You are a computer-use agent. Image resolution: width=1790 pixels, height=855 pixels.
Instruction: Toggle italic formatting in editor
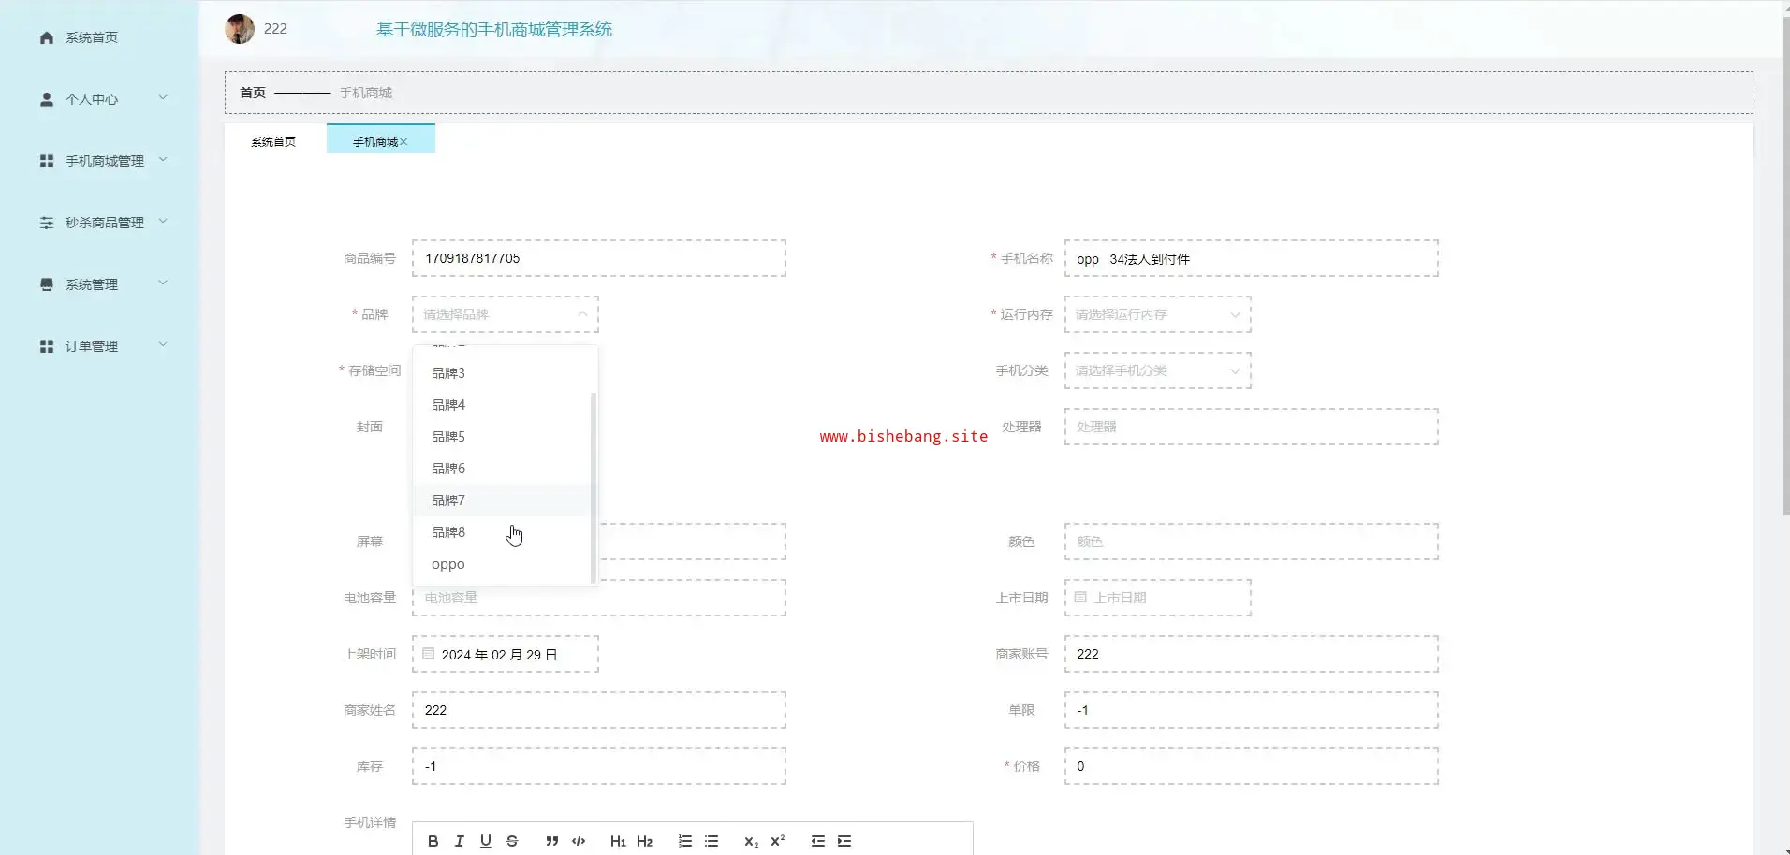coord(459,841)
